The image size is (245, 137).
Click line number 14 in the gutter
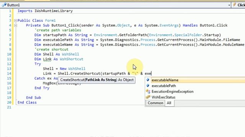pos(9,73)
